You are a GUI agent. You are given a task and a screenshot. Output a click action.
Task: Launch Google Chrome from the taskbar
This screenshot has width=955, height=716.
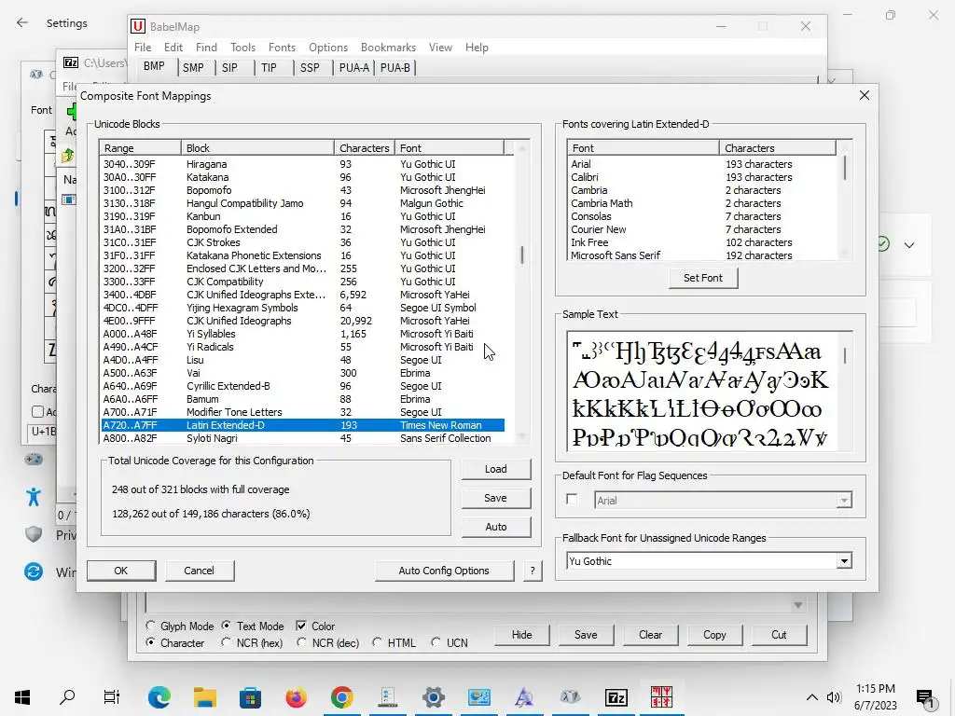[x=341, y=696]
